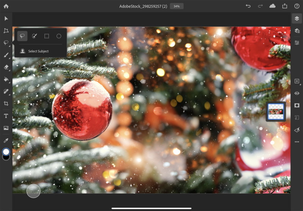Click the 34% zoom level field

click(176, 6)
